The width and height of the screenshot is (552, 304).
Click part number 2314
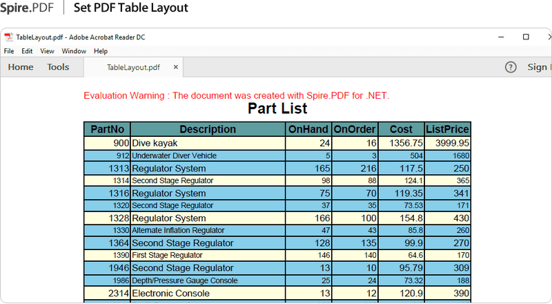[x=119, y=293]
